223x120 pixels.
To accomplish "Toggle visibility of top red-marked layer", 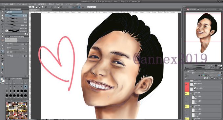I will click(186, 84).
